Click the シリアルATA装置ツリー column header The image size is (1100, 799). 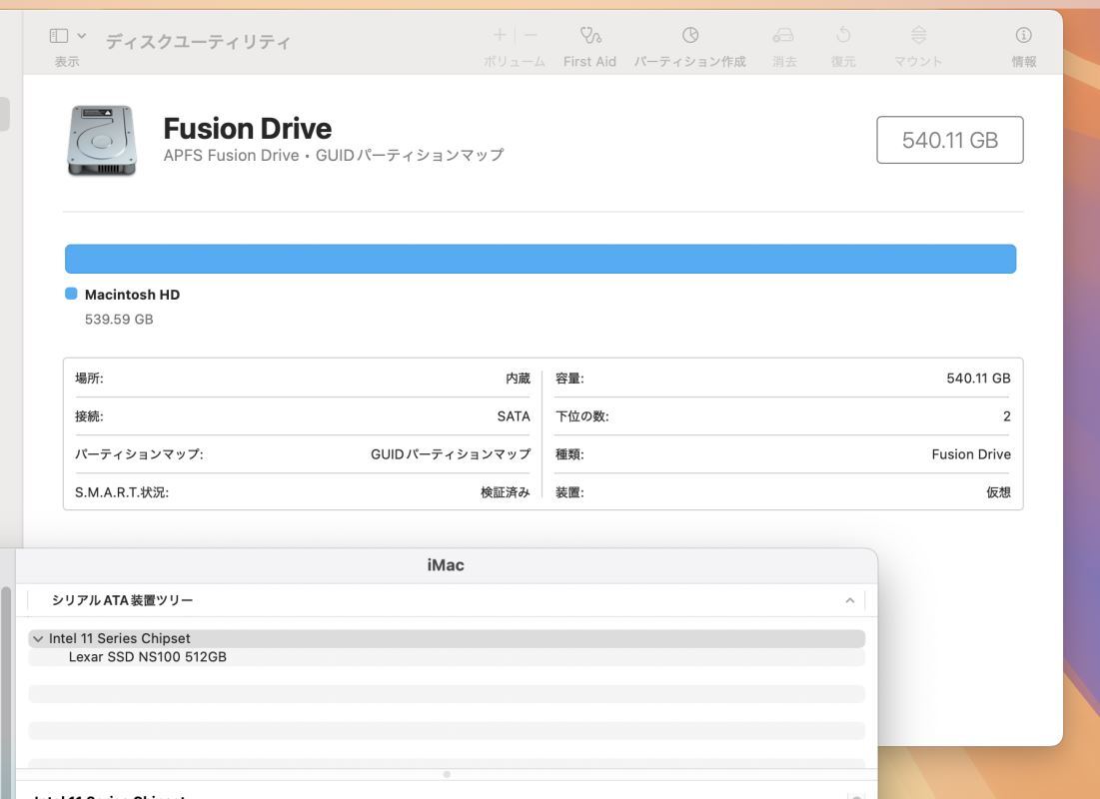(x=122, y=600)
